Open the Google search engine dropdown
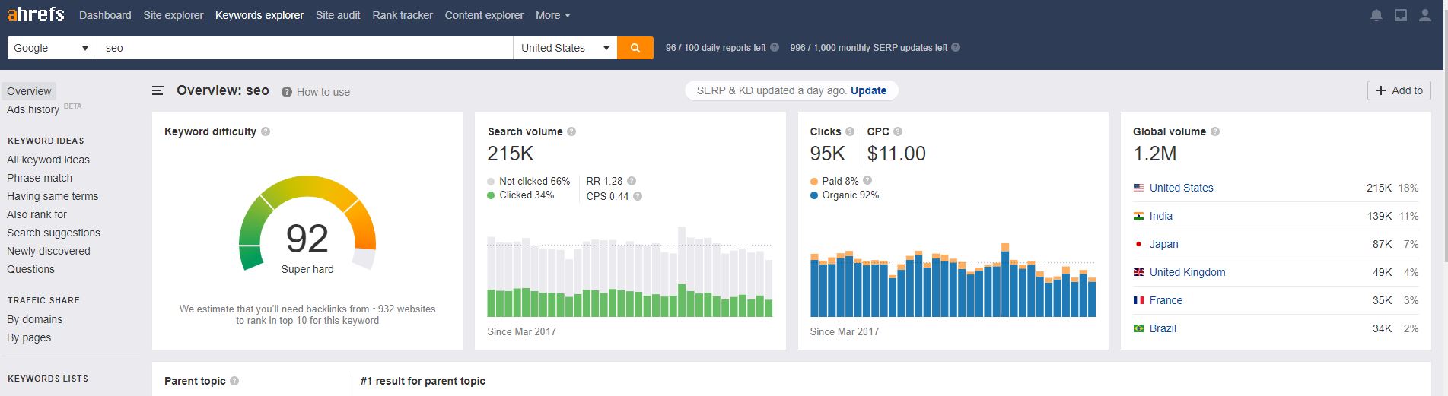Image resolution: width=1448 pixels, height=396 pixels. point(52,48)
